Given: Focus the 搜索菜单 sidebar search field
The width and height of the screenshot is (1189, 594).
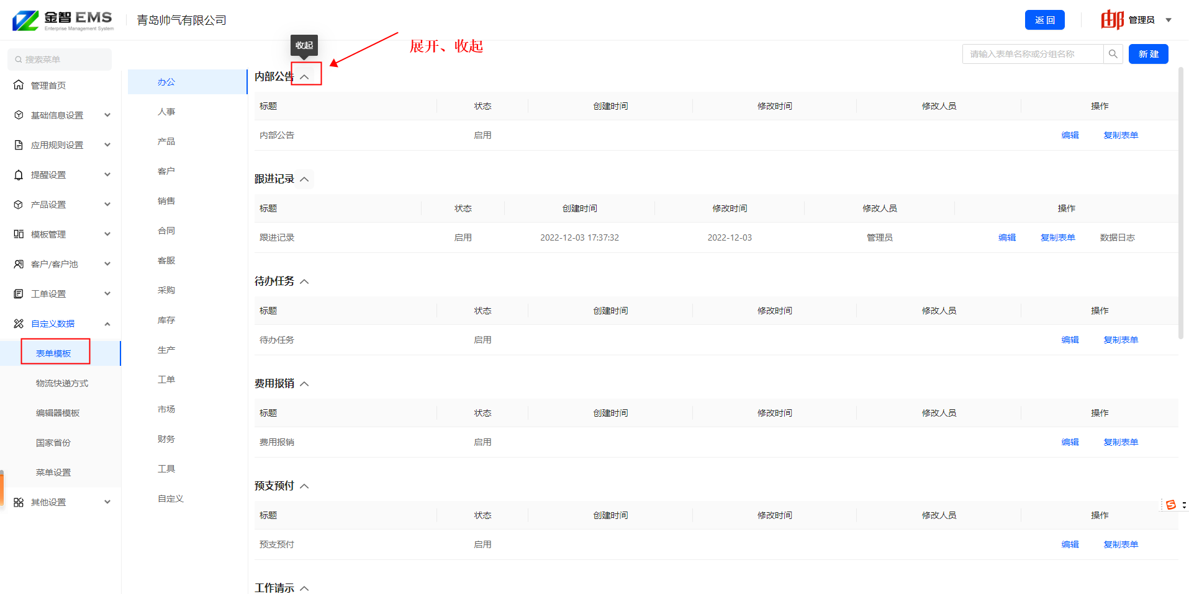Looking at the screenshot, I should [x=60, y=60].
